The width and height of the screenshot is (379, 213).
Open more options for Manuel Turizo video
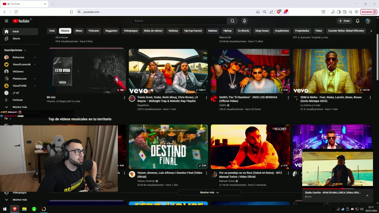coord(288,173)
